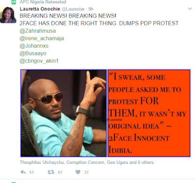This screenshot has height=183, width=195.
Task: Click the reply arrow icon
Action: coord(23,172)
